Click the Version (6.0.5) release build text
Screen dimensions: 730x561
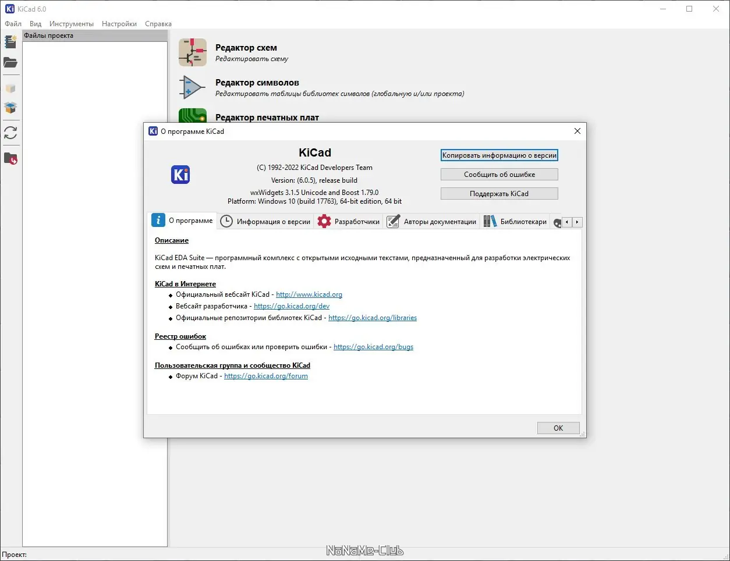click(314, 180)
